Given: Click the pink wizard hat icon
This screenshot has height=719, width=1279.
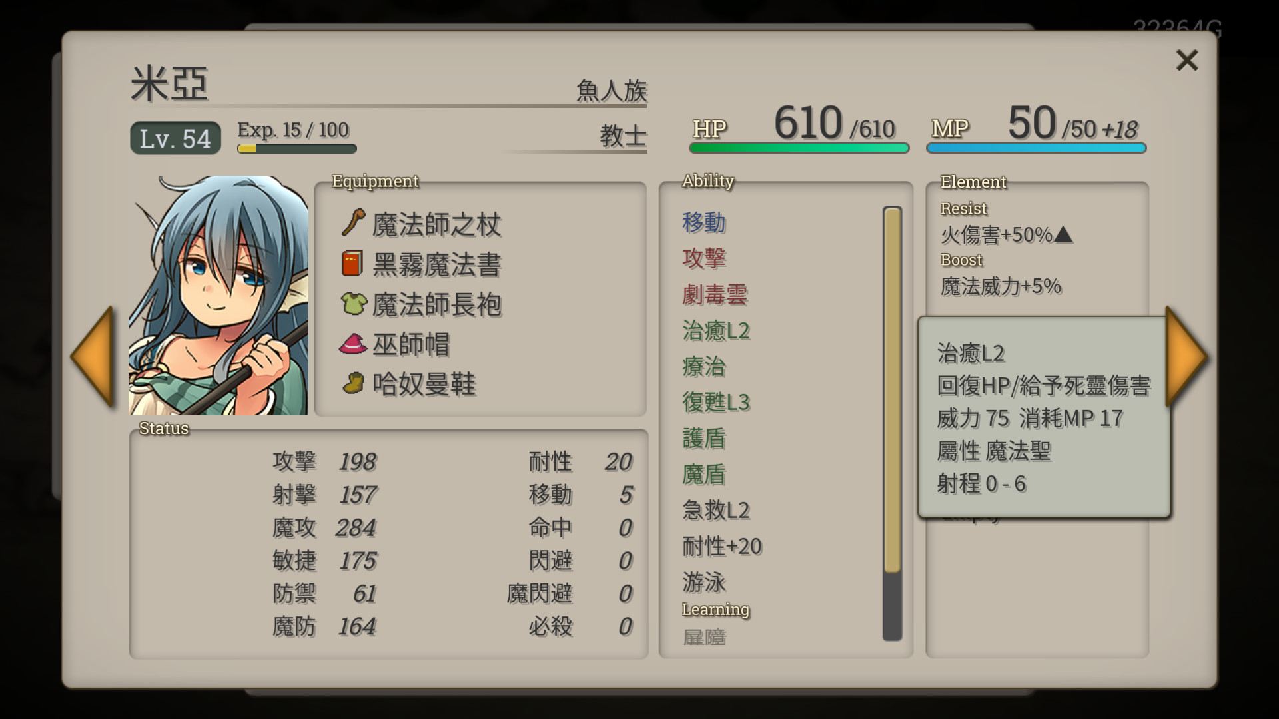Looking at the screenshot, I should pos(353,344).
